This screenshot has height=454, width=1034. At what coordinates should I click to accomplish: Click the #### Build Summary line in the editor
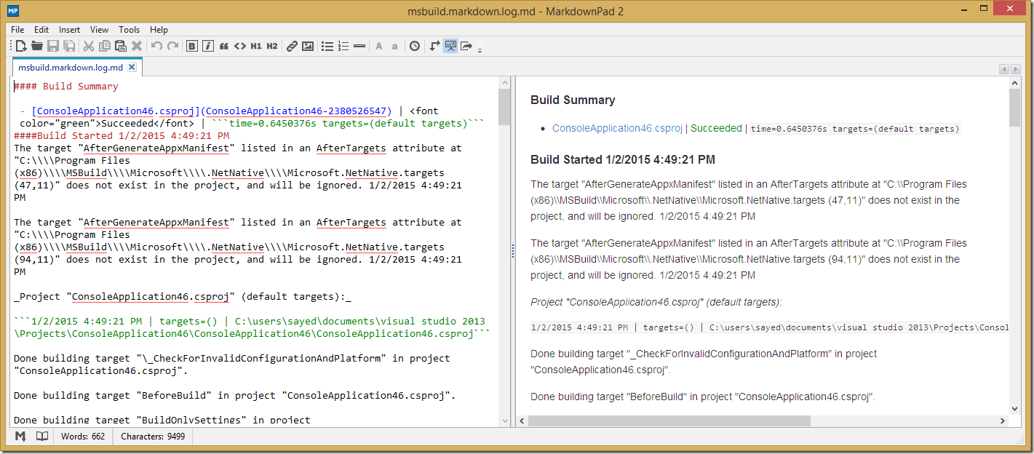[66, 86]
